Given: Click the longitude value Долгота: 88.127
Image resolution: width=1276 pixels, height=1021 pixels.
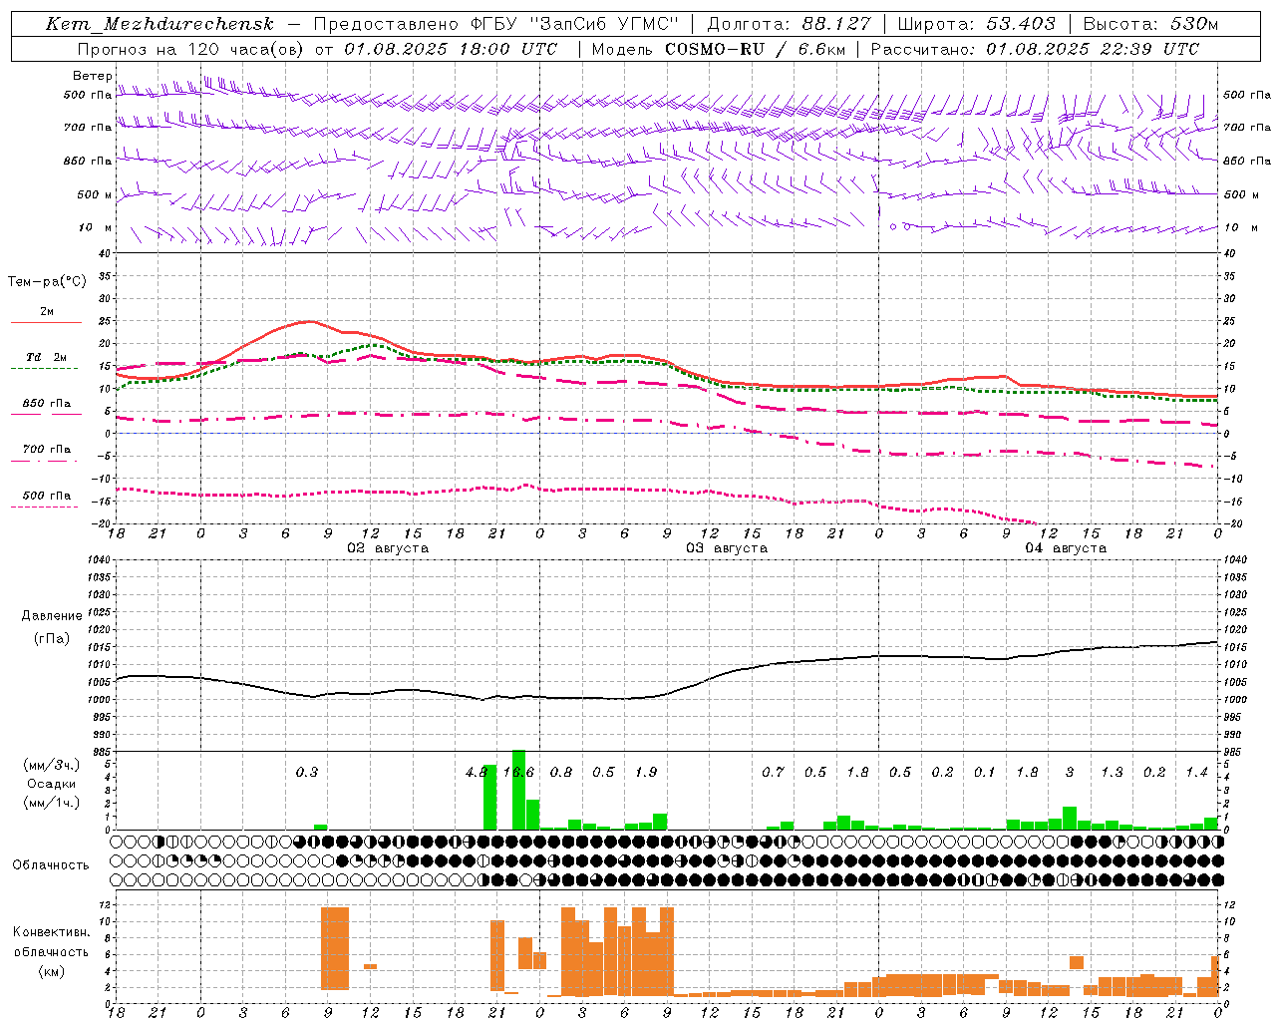Looking at the screenshot, I should coord(789,24).
